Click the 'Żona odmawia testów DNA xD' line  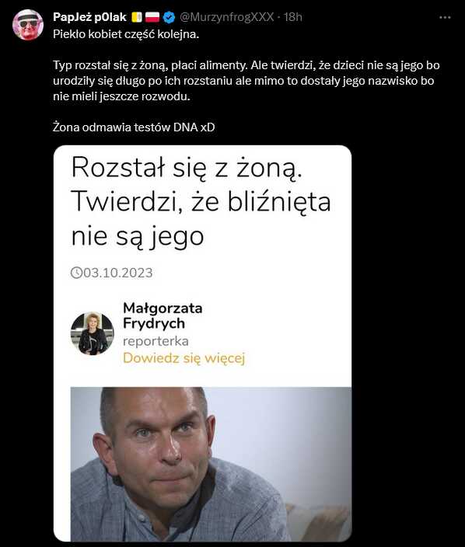pyautogui.click(x=134, y=127)
